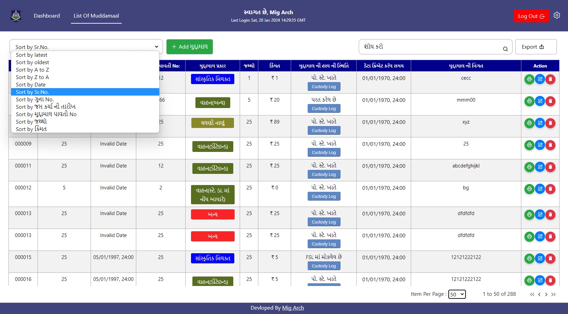Switch to List Of Muddamaal tab

(96, 16)
